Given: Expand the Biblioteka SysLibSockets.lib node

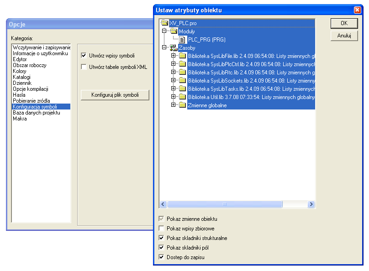Looking at the screenshot, I should (174, 80).
